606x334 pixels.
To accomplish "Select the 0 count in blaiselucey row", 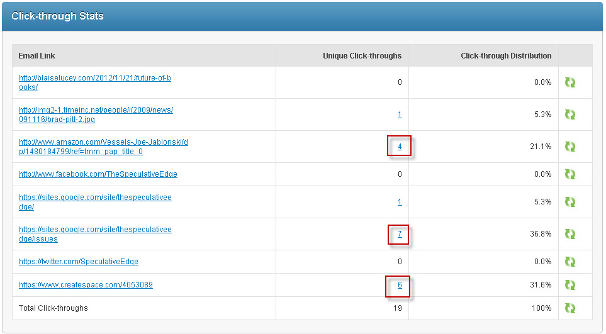I will (x=400, y=82).
